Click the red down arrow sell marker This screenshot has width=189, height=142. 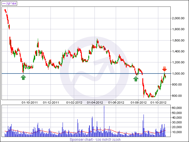click(164, 69)
